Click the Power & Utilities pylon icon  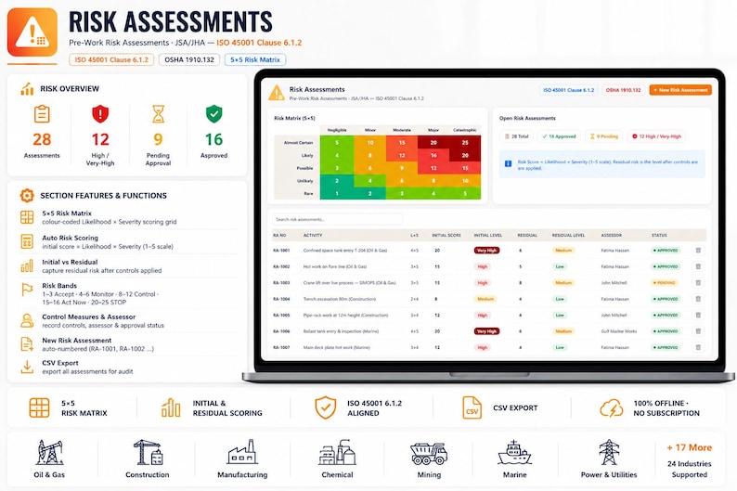tap(609, 452)
